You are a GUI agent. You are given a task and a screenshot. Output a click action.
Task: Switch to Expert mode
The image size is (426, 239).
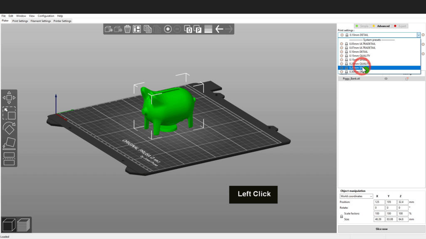(400, 26)
